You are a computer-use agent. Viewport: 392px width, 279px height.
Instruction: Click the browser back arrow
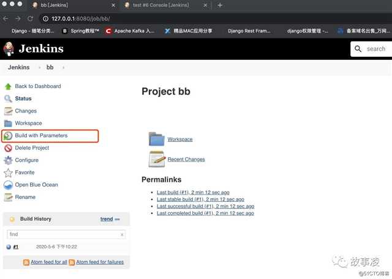6,19
